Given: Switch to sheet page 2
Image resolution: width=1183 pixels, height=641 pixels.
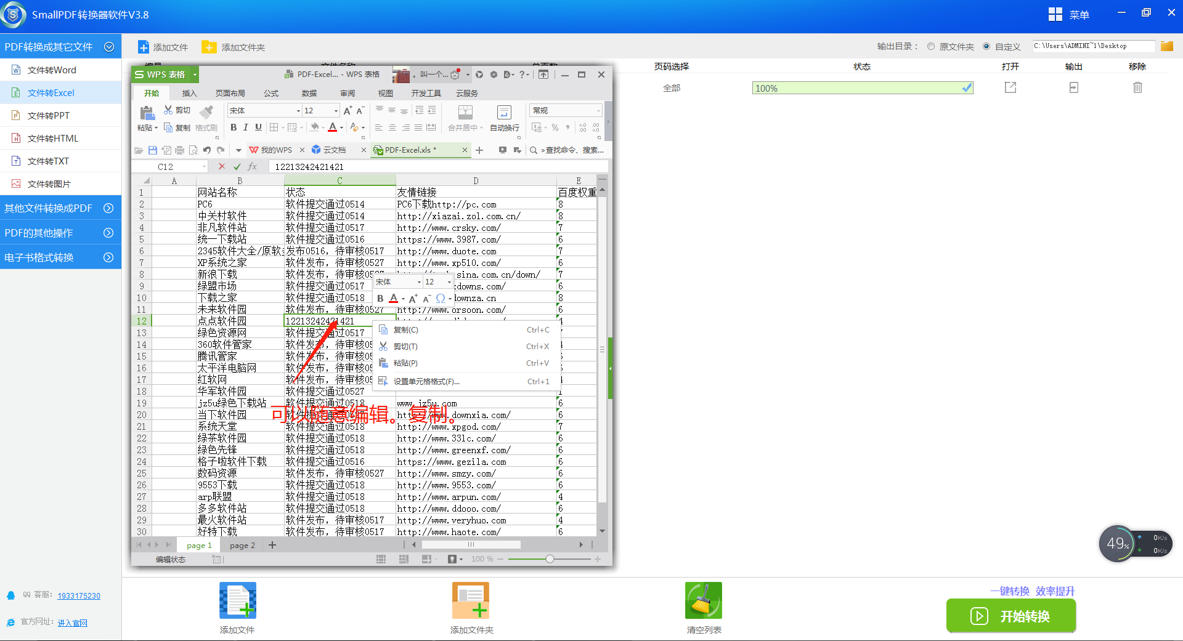Looking at the screenshot, I should 242,545.
